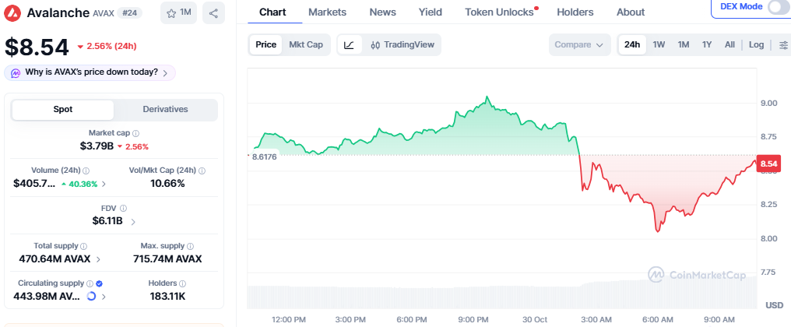Click the #24 rank badge
The height and width of the screenshot is (327, 791).
click(129, 12)
